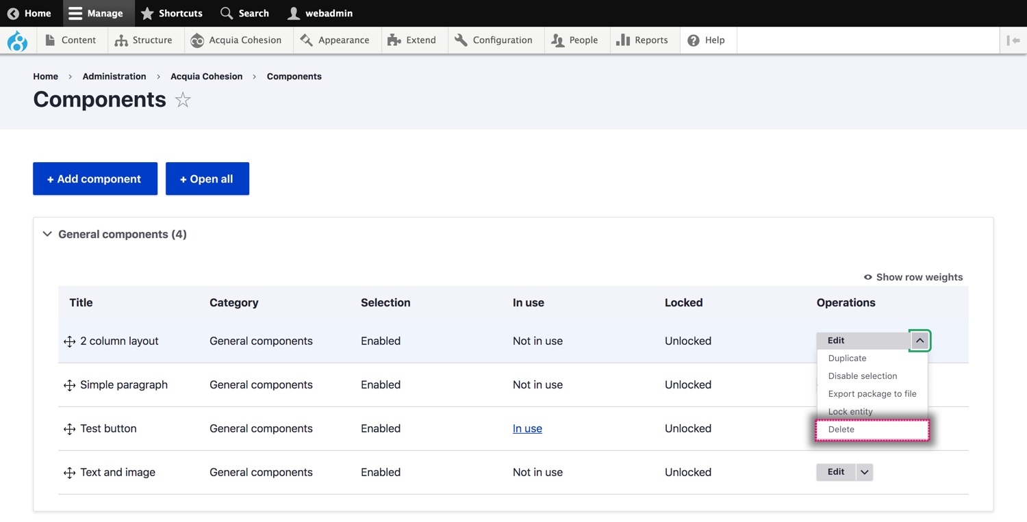Click Enabled in the Test button row
Viewport: 1027px width, 522px height.
click(381, 429)
